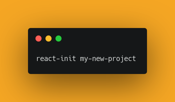Select the react-init command text
Viewport: 175px width, 102px height.
(56, 58)
